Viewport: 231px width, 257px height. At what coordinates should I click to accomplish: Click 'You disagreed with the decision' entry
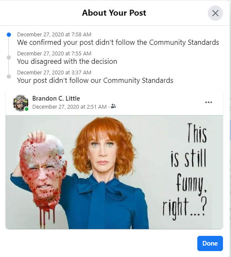click(67, 61)
